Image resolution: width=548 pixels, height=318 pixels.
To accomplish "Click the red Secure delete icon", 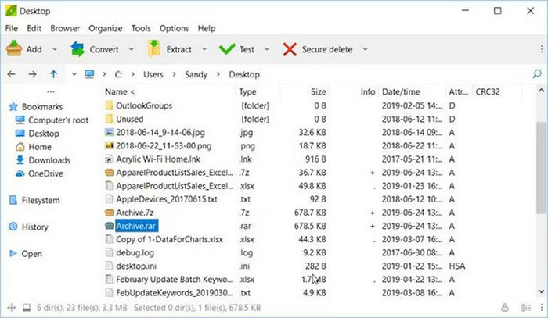I will click(x=289, y=49).
